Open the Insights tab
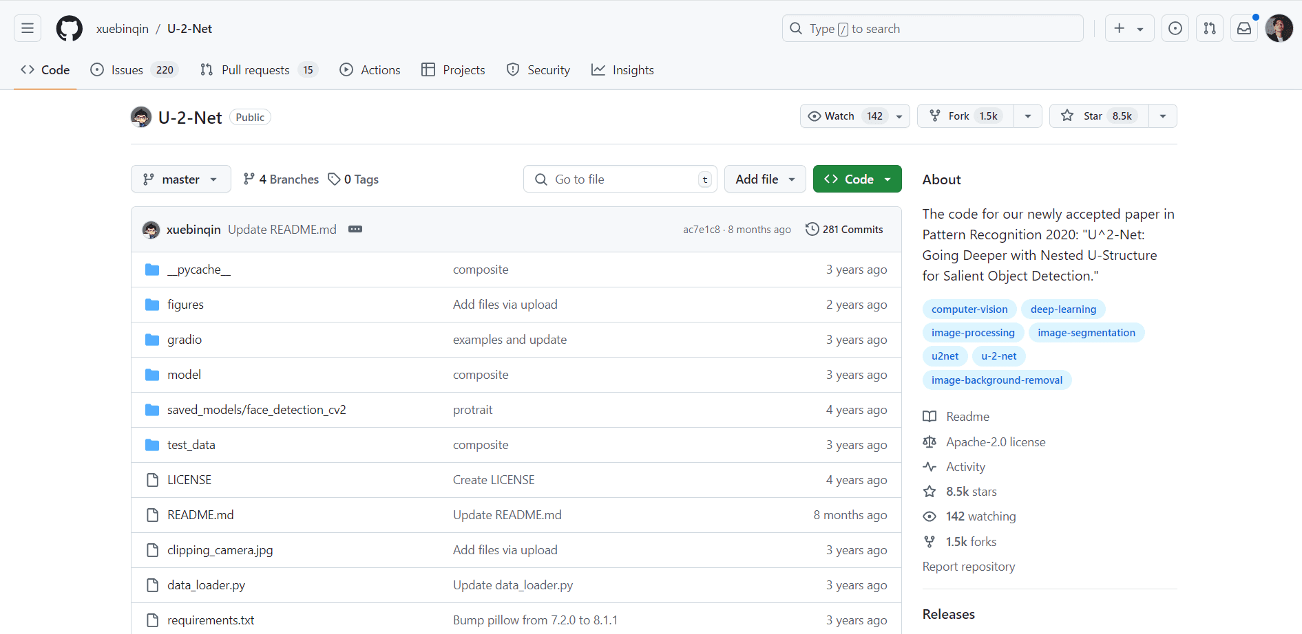This screenshot has height=634, width=1302. [x=622, y=69]
